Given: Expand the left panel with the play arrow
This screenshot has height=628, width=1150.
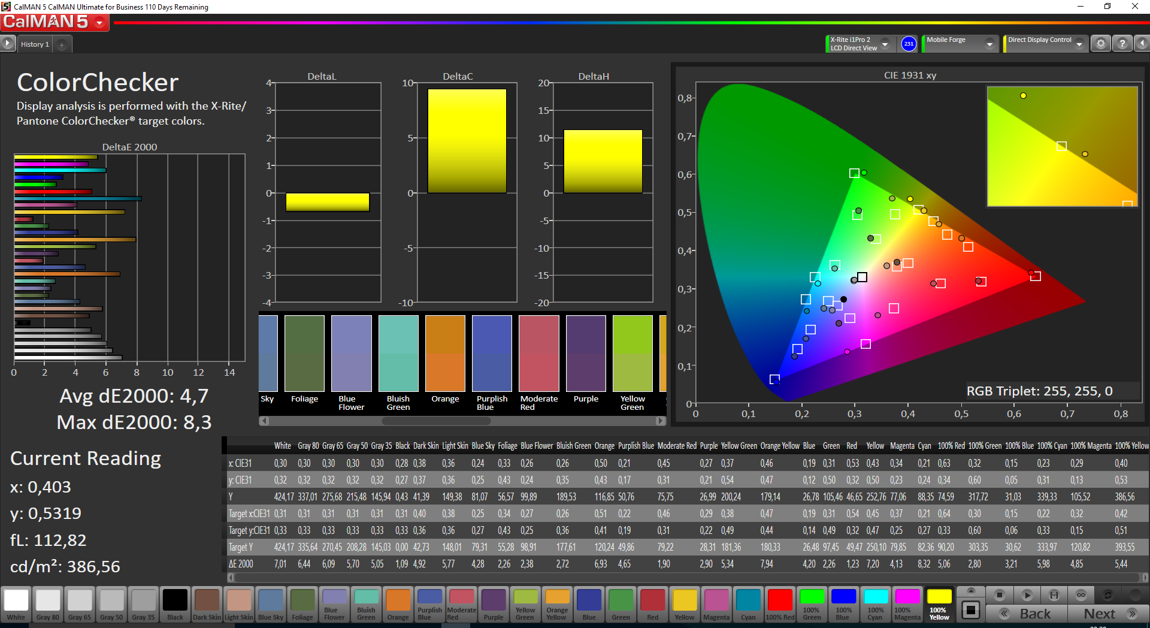Looking at the screenshot, I should (7, 44).
